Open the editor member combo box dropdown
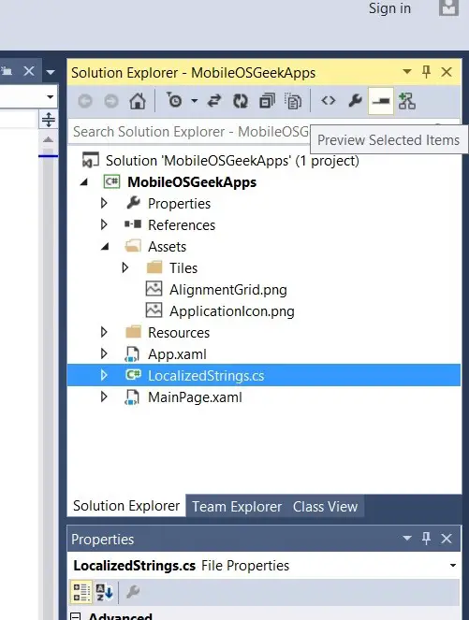 coord(50,97)
